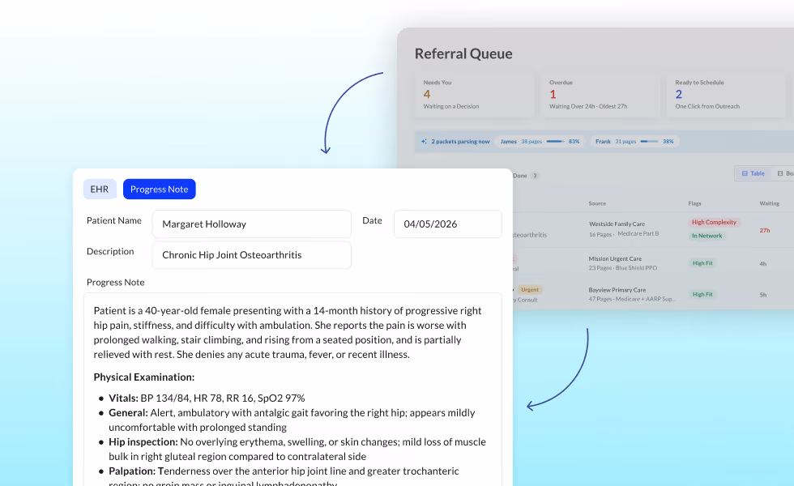Click the Physical Examination heading in the note
Viewport: 794px width, 486px height.
point(144,377)
